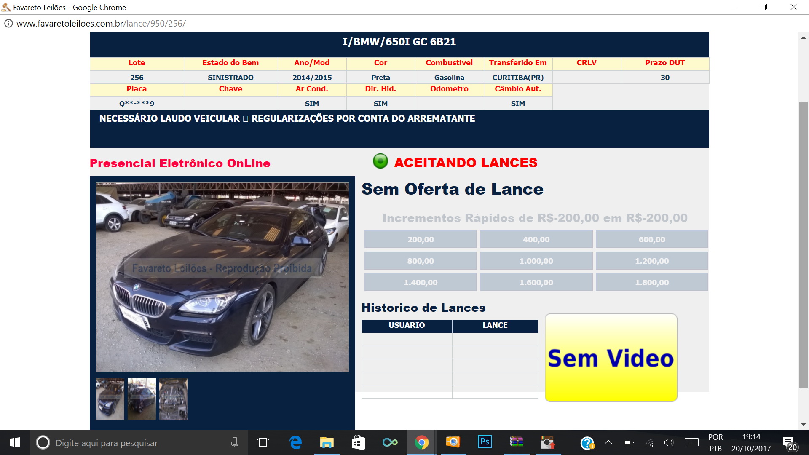Click the yellow Sem Video panel
The image size is (809, 455).
(611, 358)
